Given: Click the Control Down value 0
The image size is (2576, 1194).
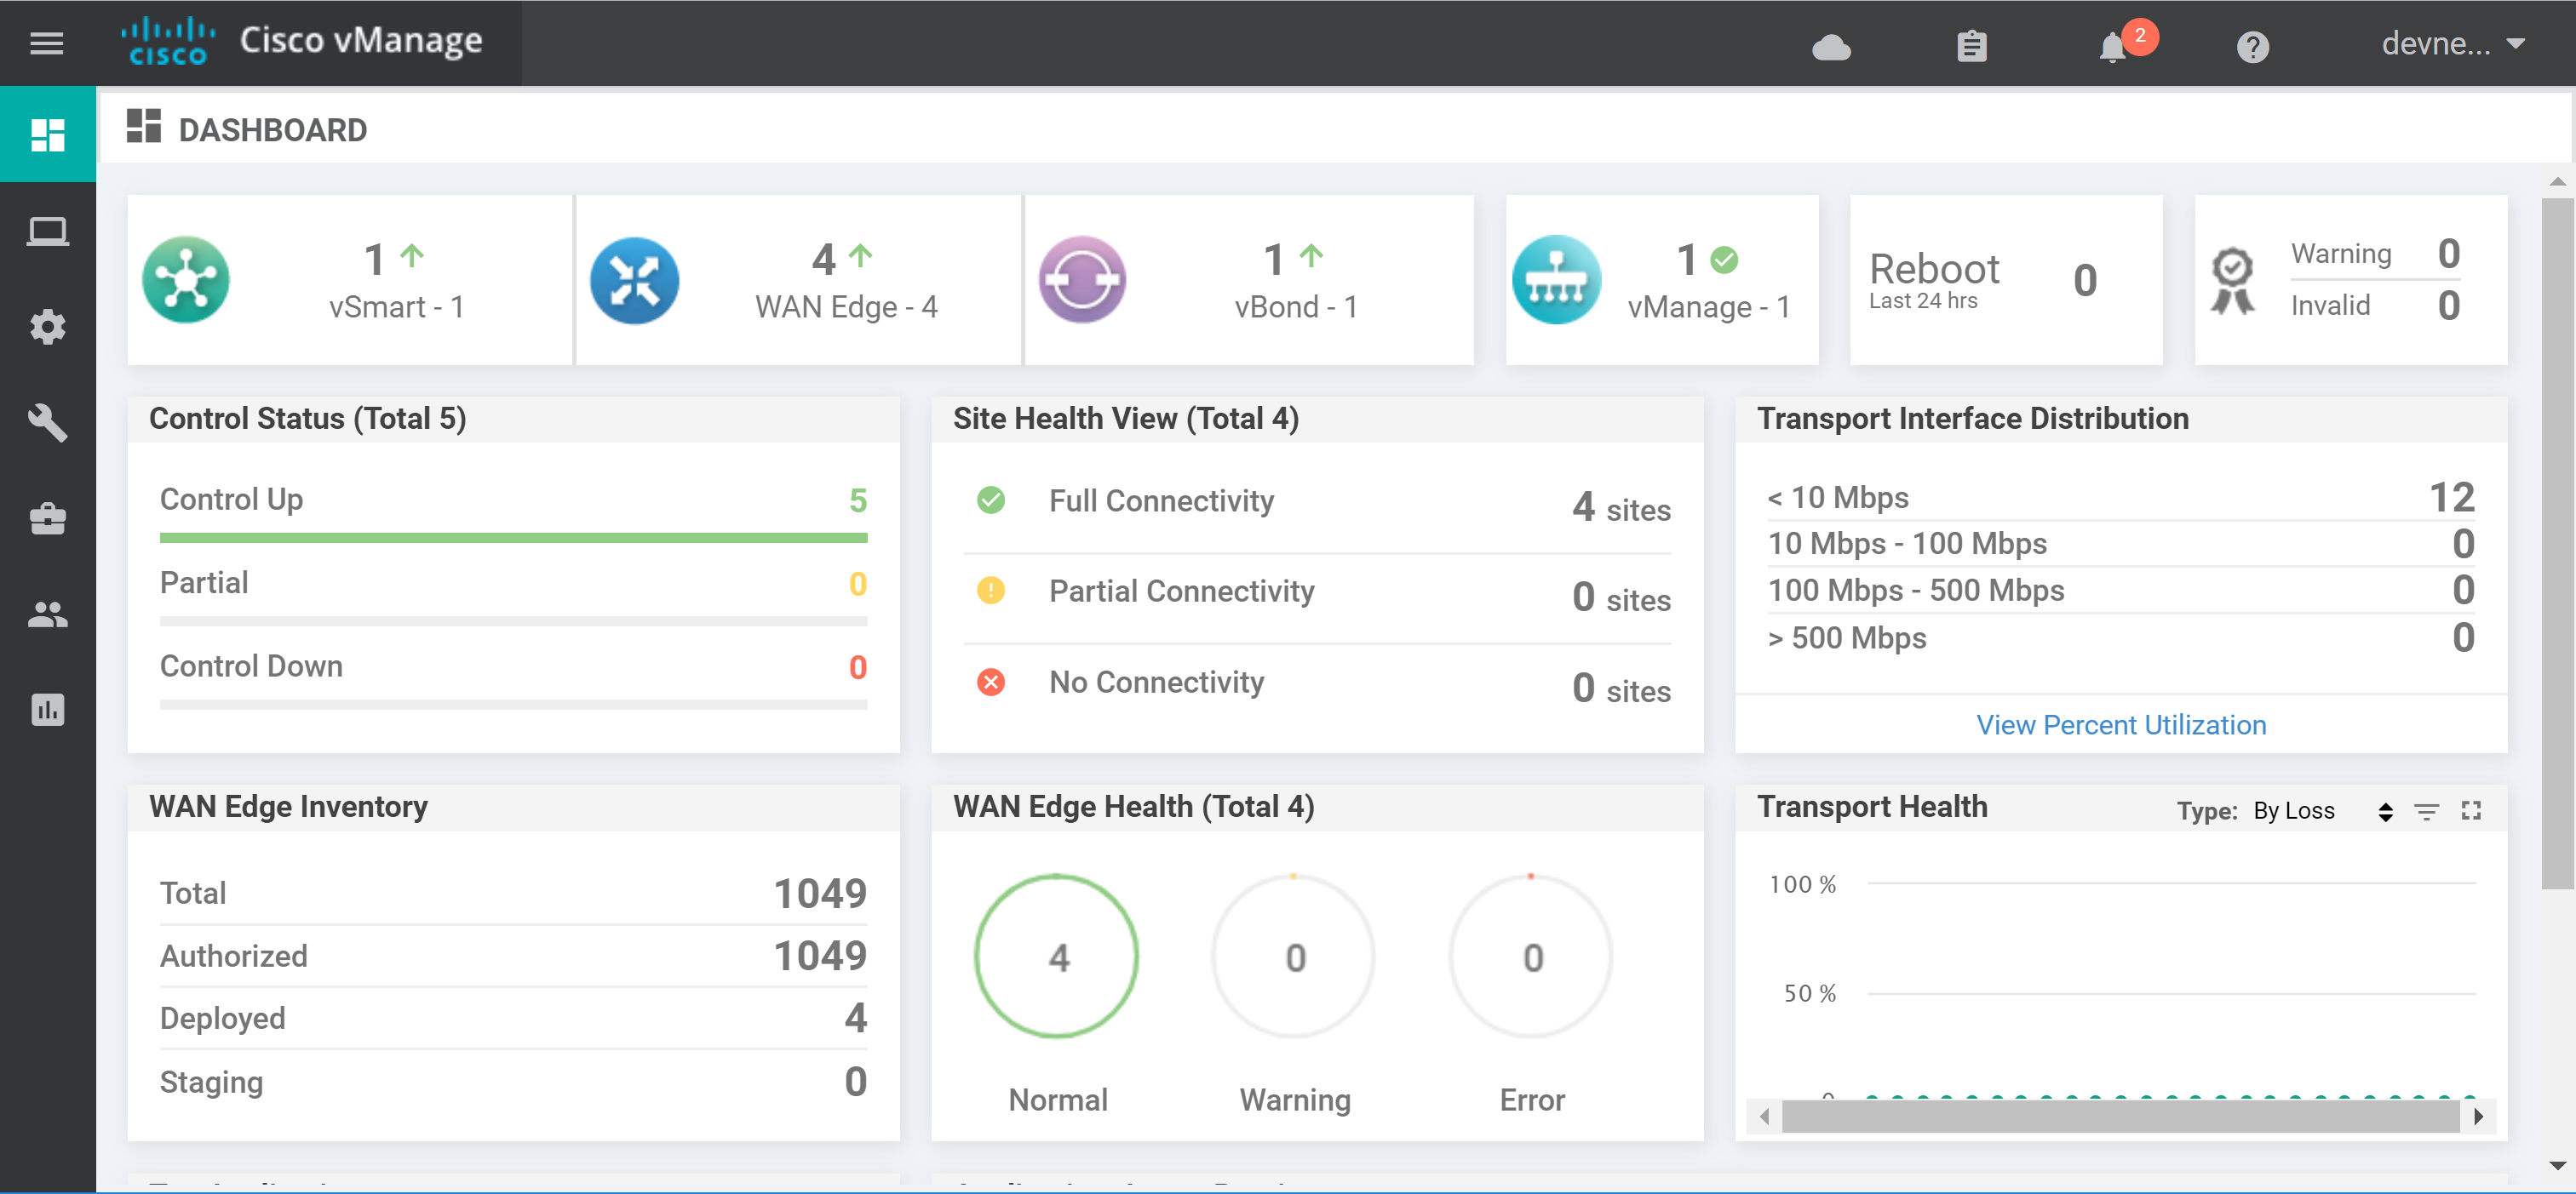Looking at the screenshot, I should click(x=857, y=666).
